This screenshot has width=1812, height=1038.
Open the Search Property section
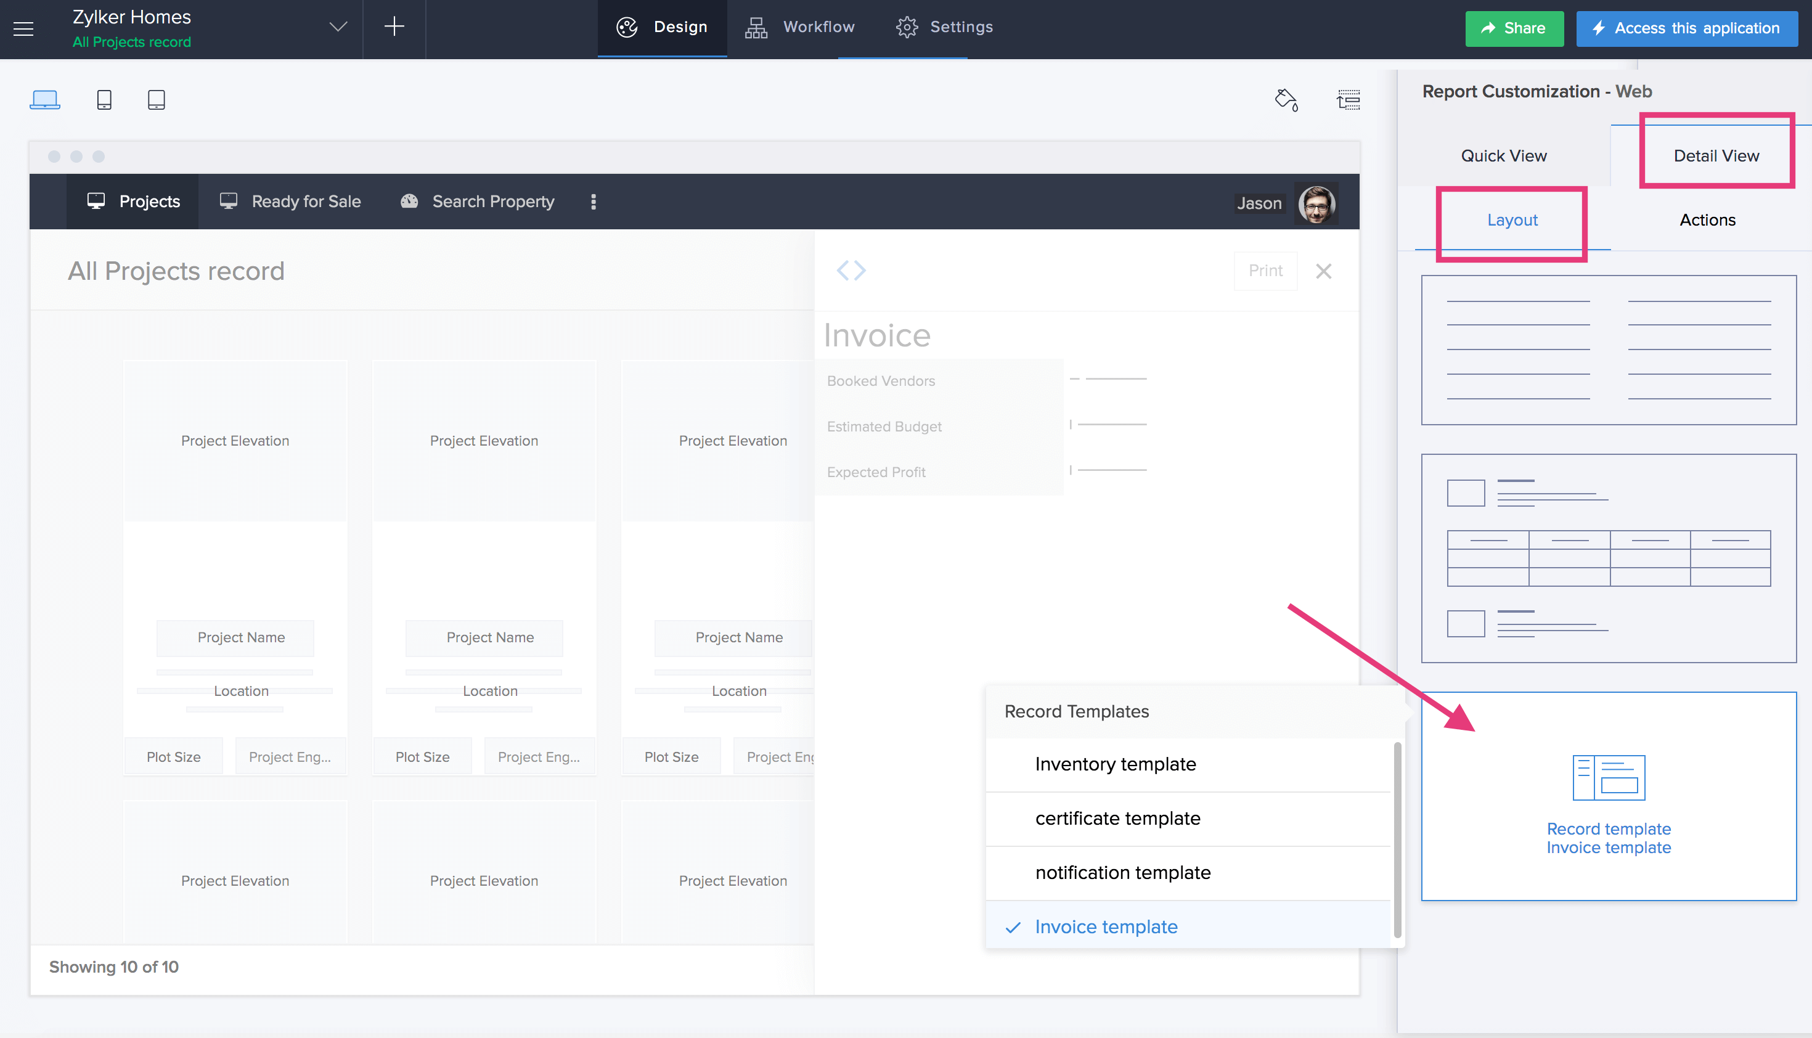(x=478, y=202)
